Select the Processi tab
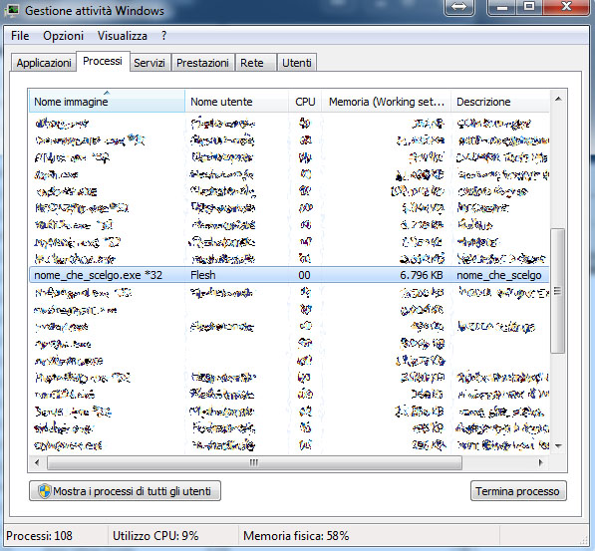The image size is (595, 551). coord(103,61)
